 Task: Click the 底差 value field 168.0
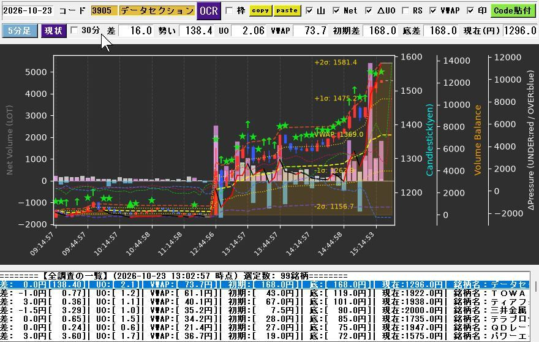pyautogui.click(x=442, y=31)
